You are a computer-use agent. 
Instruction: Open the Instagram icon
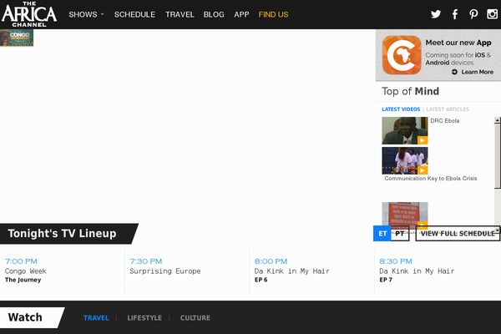(x=492, y=13)
